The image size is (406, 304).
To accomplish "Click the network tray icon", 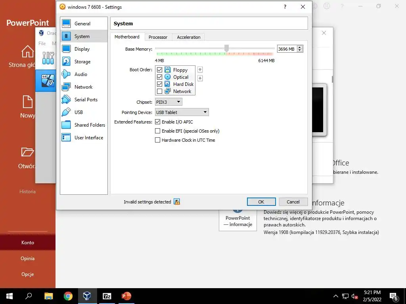I will point(345,296).
